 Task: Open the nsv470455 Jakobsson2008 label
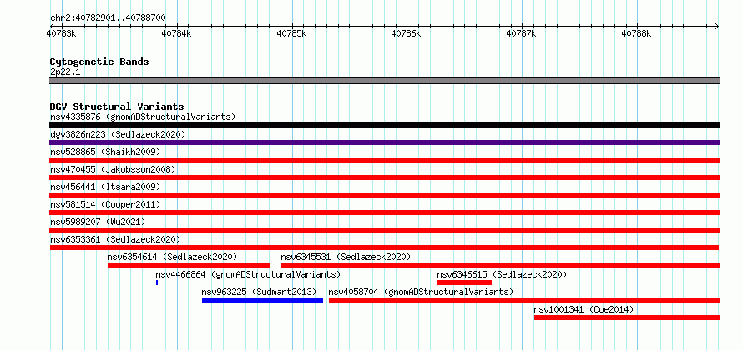coord(113,169)
